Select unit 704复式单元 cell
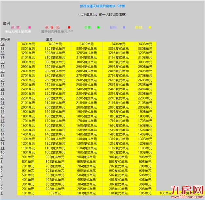The width and height of the screenshot is (205, 200). tap(87, 166)
